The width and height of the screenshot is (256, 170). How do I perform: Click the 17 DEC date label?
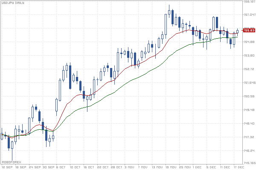[x=239, y=167]
